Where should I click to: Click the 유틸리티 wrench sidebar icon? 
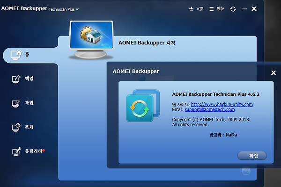click(x=16, y=151)
